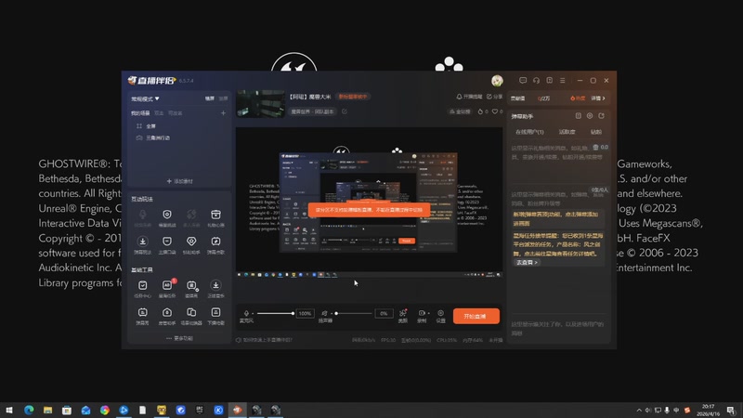Click the help icon in the danmaku assistant header

pyautogui.click(x=578, y=116)
